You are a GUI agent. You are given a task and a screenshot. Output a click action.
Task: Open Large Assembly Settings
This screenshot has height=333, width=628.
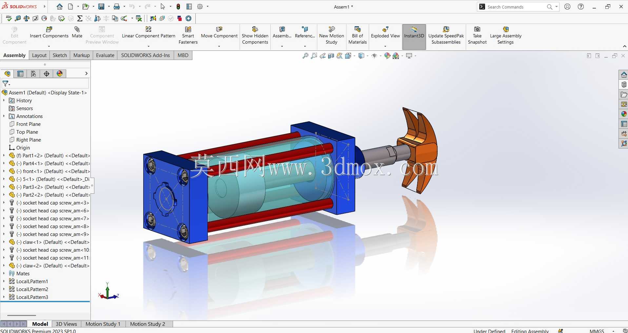[506, 35]
